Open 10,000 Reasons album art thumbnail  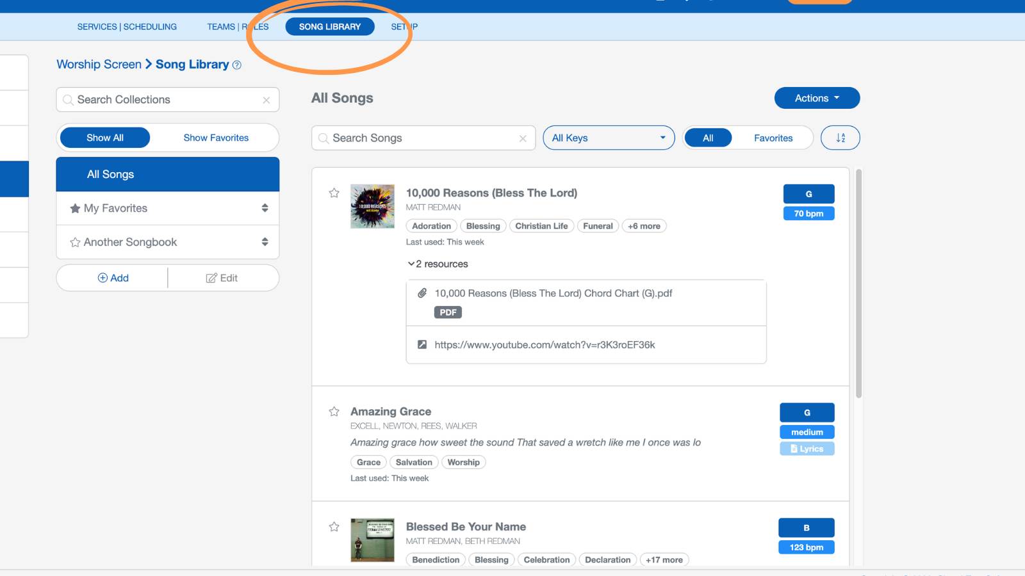click(x=372, y=206)
